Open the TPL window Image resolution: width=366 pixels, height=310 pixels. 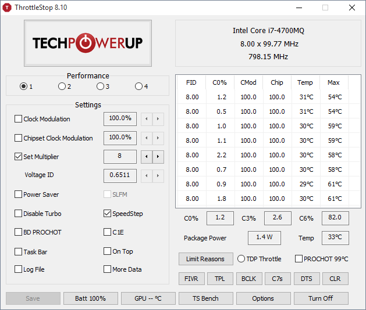[220, 279]
